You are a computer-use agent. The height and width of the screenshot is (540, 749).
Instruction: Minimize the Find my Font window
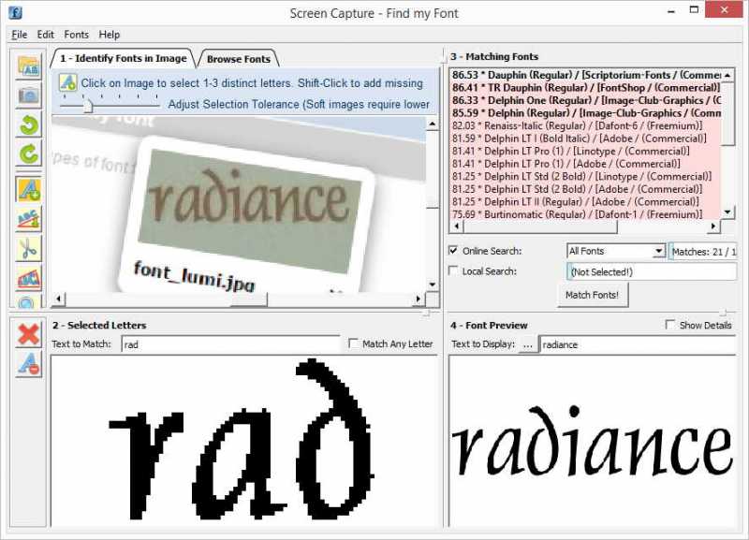click(x=671, y=11)
